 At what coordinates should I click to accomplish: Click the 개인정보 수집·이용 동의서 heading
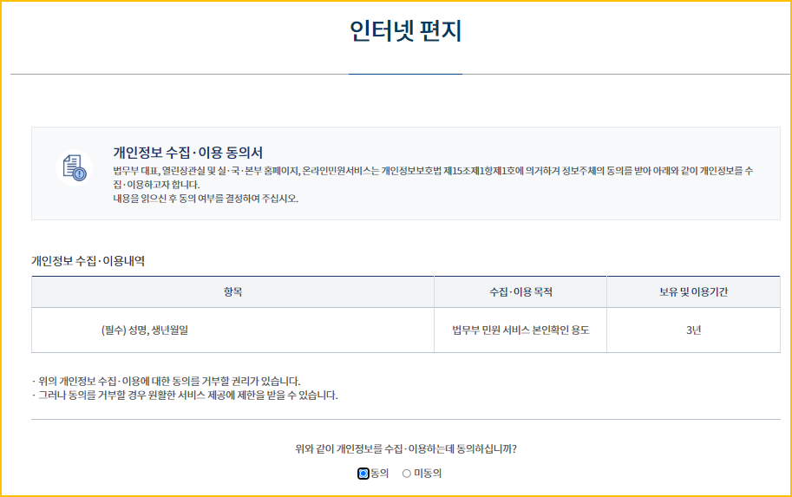tap(188, 153)
